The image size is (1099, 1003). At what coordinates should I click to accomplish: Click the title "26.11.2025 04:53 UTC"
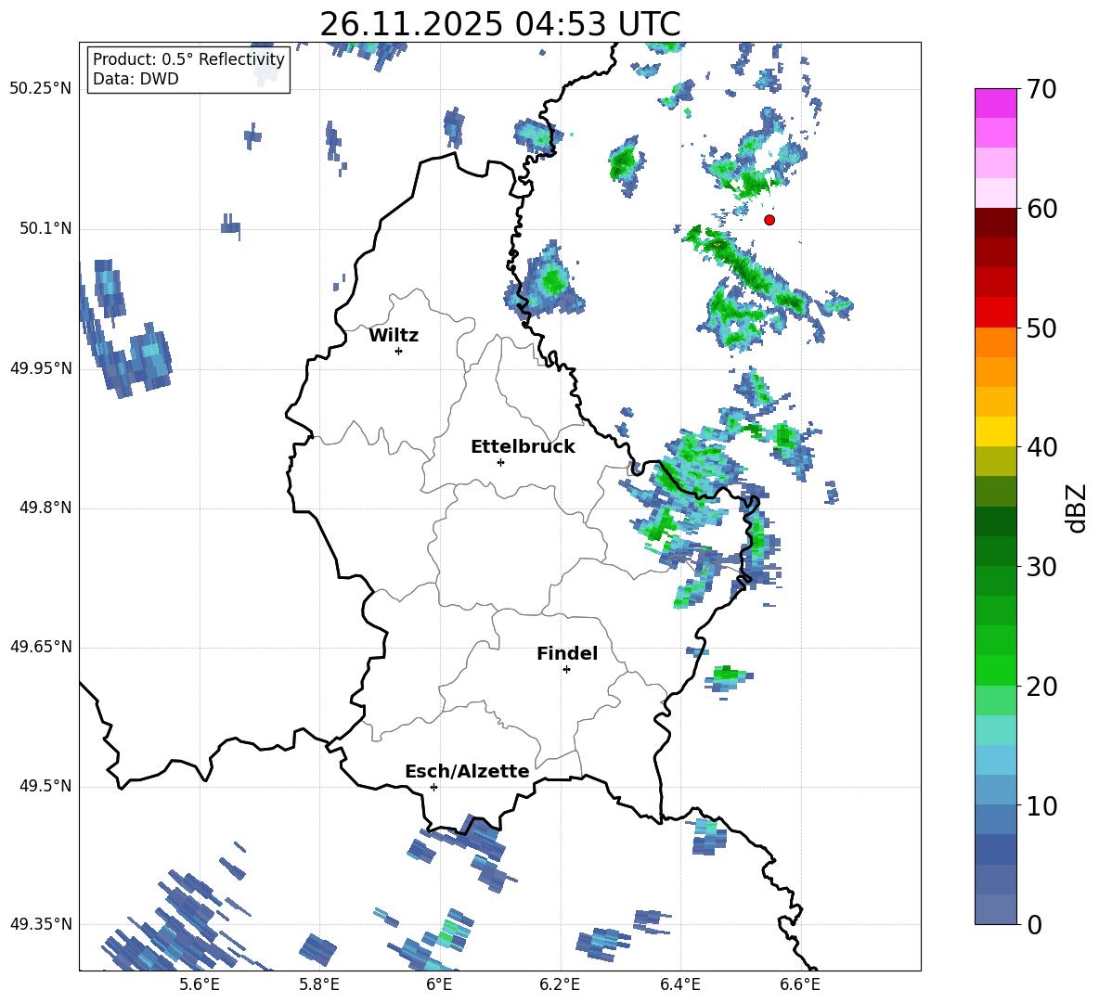[x=499, y=24]
